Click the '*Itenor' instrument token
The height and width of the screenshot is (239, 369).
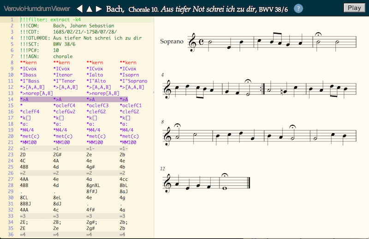point(63,75)
